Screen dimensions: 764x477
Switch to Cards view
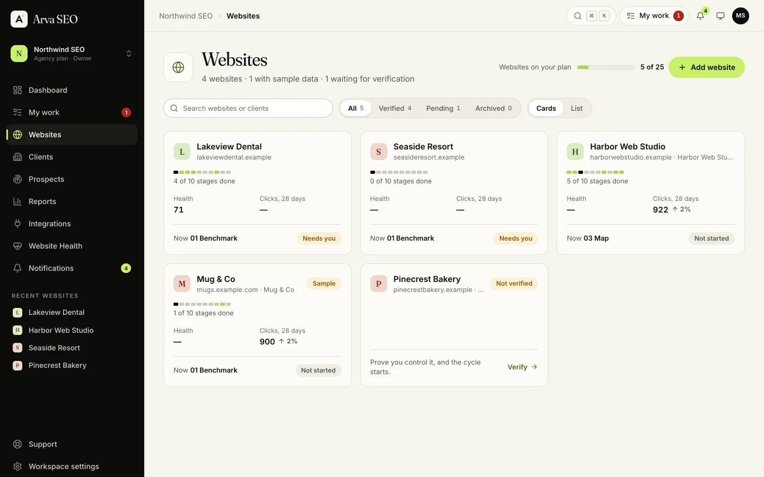[546, 108]
